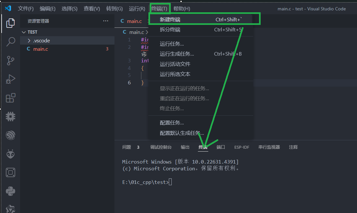Open the Extensions view icon

pyautogui.click(x=10, y=98)
